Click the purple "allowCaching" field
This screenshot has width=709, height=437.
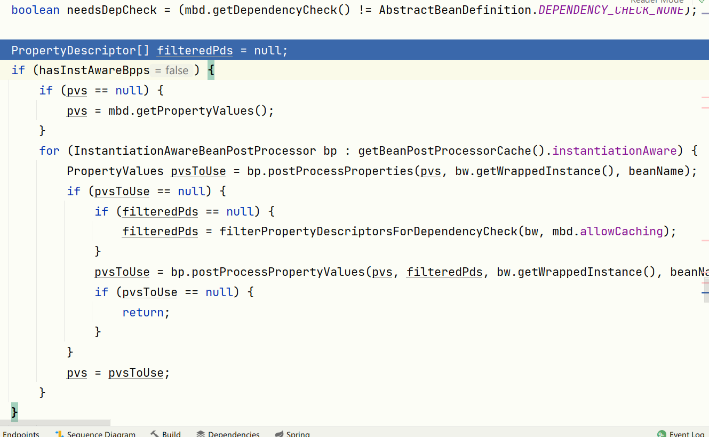[x=622, y=232]
